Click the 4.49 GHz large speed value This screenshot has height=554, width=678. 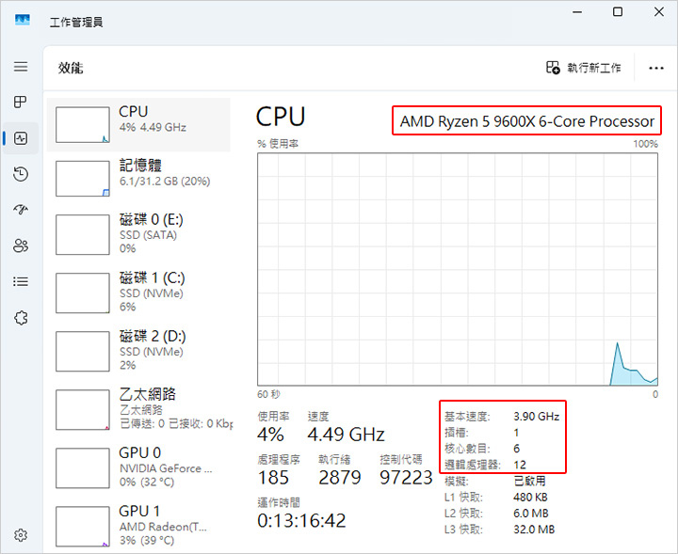point(346,435)
